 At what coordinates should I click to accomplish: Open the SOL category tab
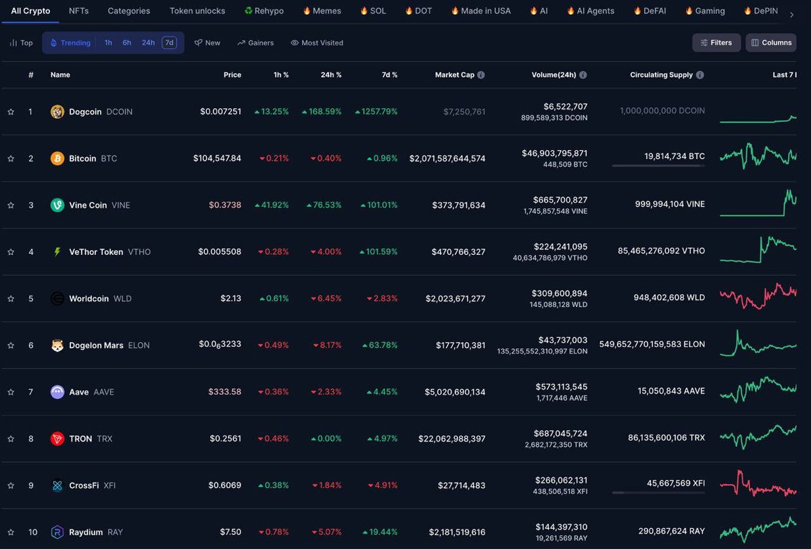coord(373,11)
